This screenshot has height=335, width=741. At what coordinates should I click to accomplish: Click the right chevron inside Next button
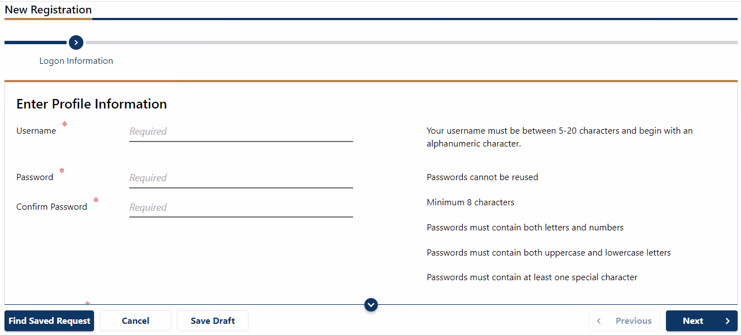728,321
